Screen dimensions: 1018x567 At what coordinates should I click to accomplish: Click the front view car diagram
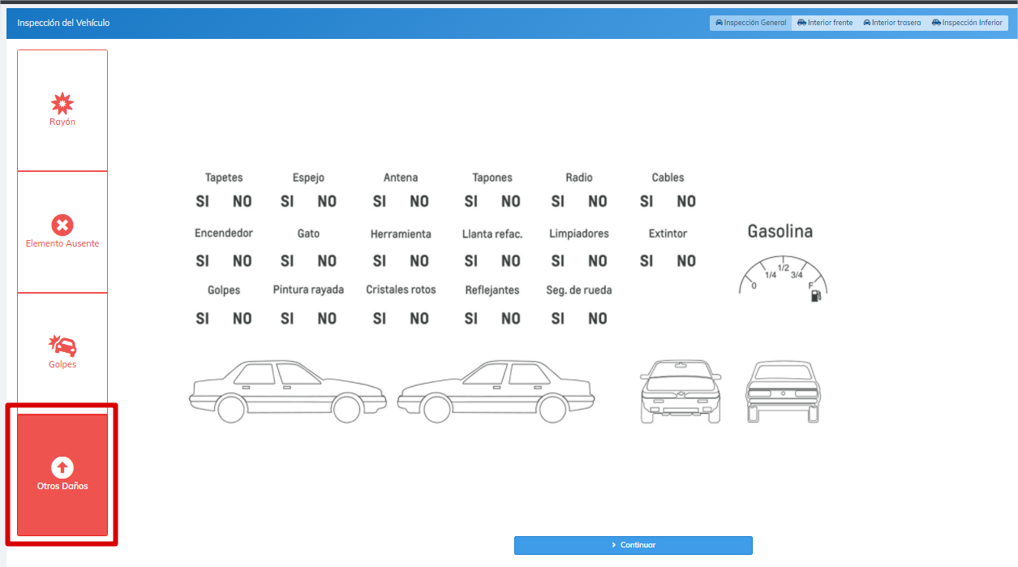point(680,391)
